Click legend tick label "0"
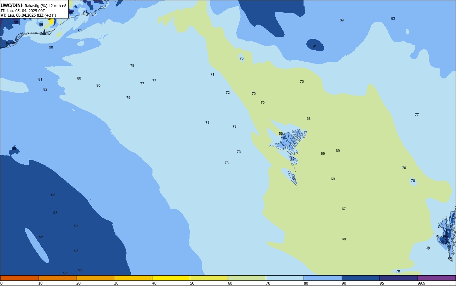This screenshot has height=286, width=456. pos(1,283)
